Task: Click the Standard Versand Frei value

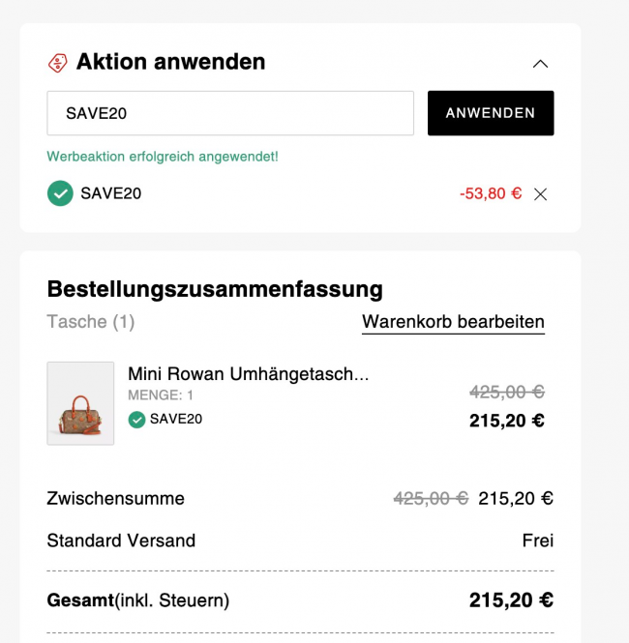Action: coord(537,541)
